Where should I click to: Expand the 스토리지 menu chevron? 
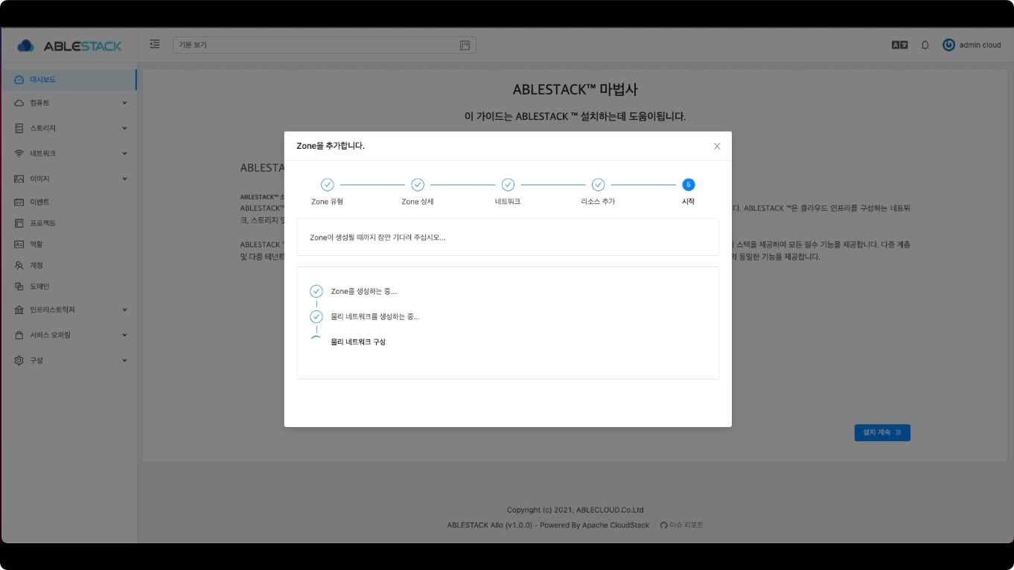[x=124, y=128]
